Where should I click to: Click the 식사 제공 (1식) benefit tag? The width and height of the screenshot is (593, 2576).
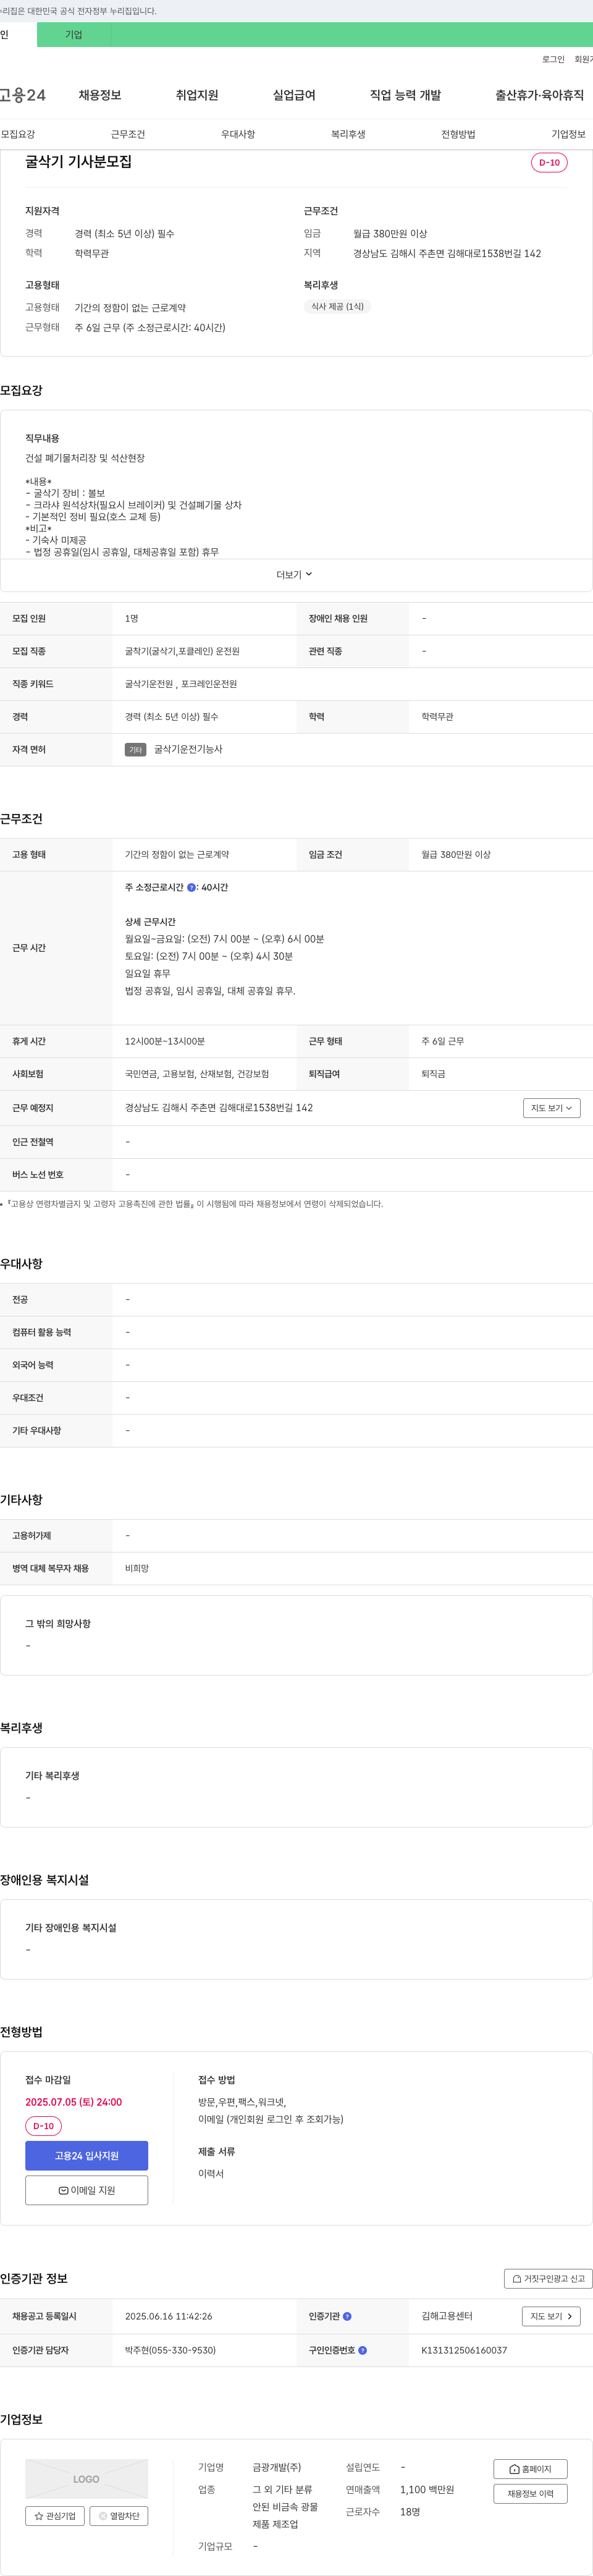tap(337, 306)
